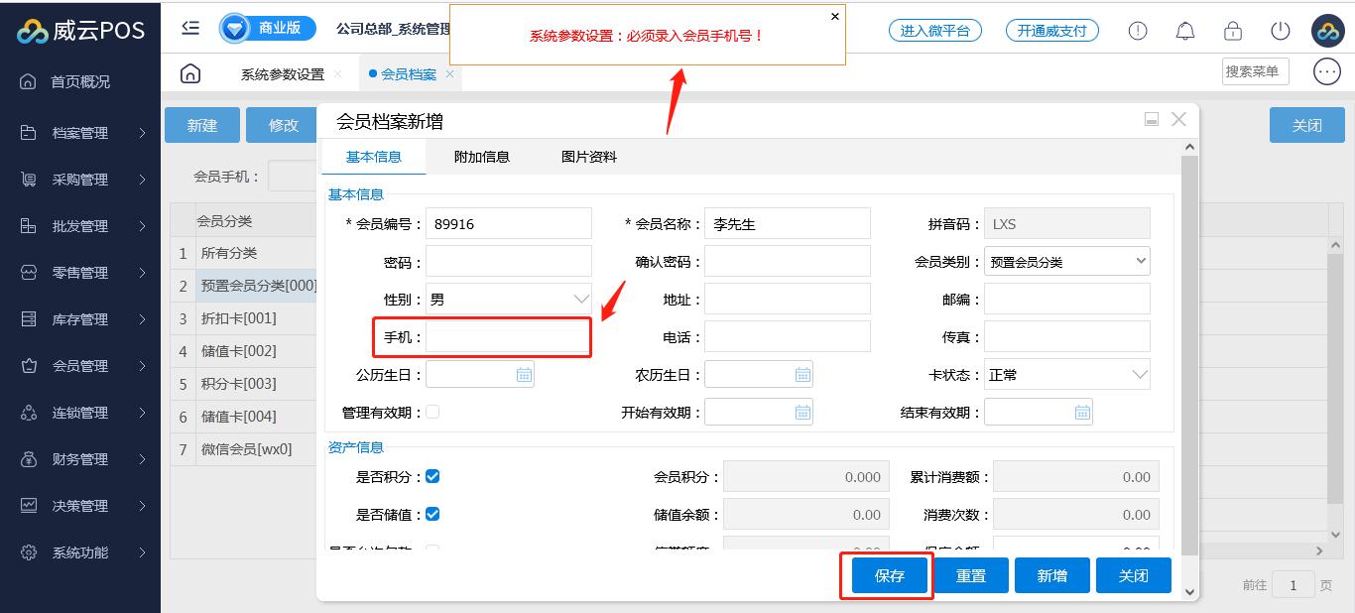1355x613 pixels.
Task: Click the 保存 button
Action: (x=890, y=575)
